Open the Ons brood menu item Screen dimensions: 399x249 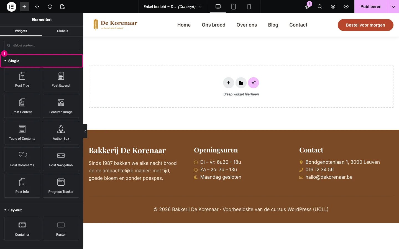[214, 25]
